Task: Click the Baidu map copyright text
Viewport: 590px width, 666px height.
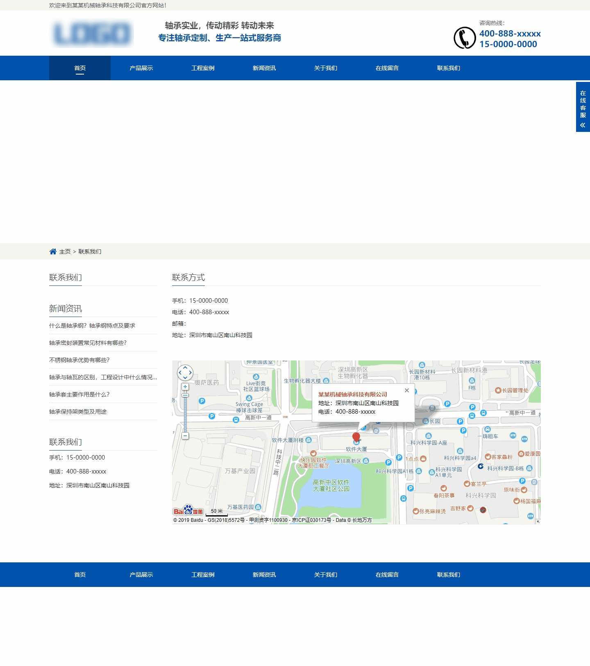Action: (x=272, y=520)
